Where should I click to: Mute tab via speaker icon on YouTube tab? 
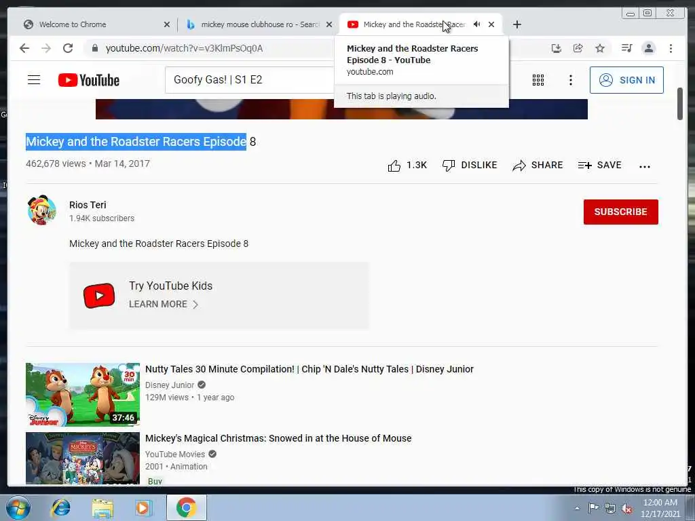click(477, 24)
